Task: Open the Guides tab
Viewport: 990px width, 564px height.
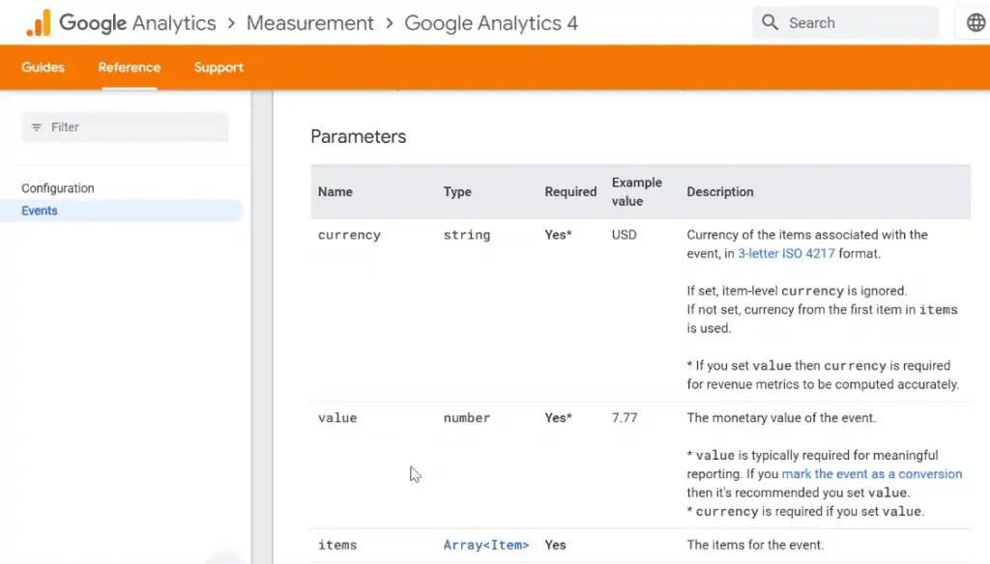Action: click(43, 68)
